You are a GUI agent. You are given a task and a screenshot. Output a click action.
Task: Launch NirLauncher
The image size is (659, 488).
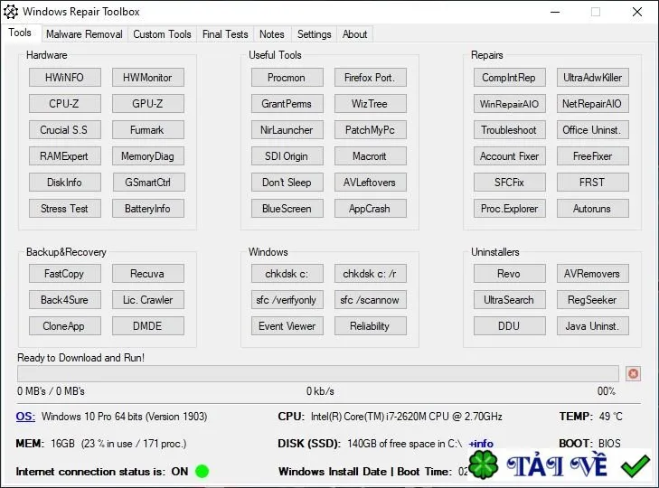tap(287, 130)
